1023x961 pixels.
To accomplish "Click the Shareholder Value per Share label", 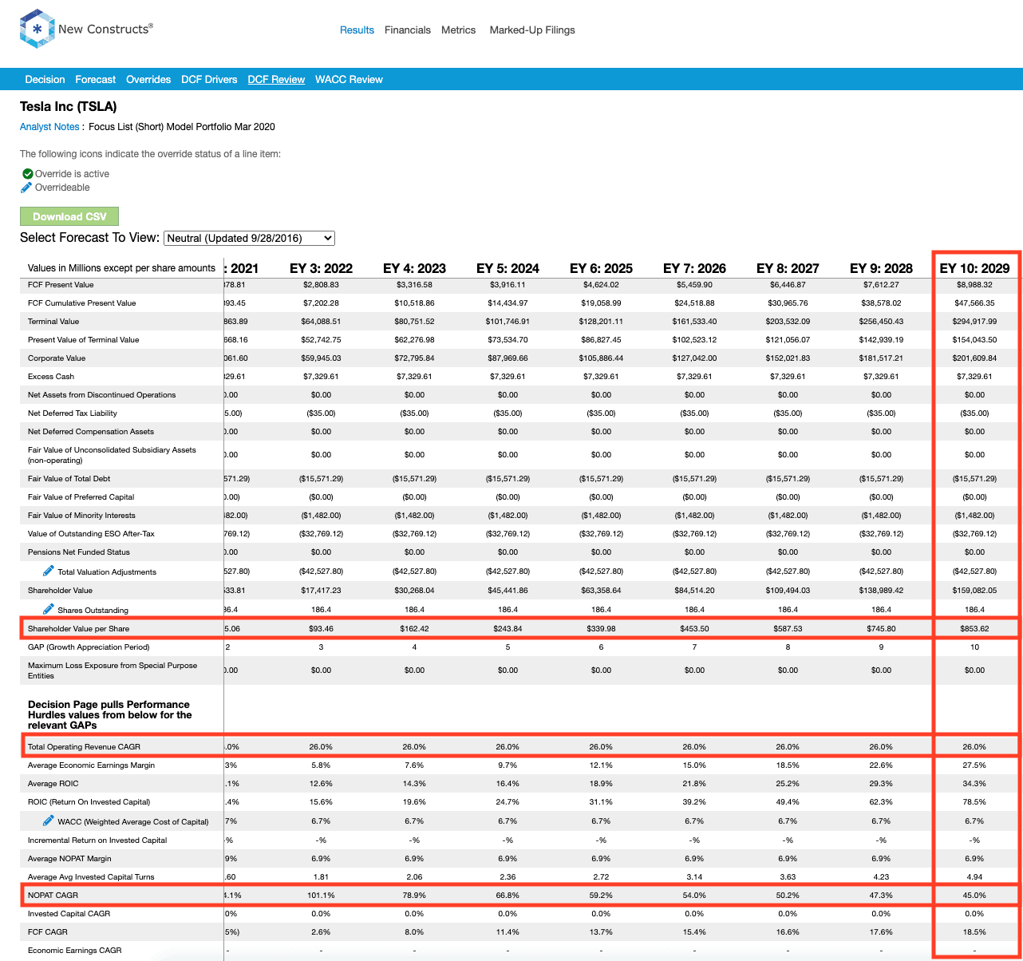I will (78, 629).
